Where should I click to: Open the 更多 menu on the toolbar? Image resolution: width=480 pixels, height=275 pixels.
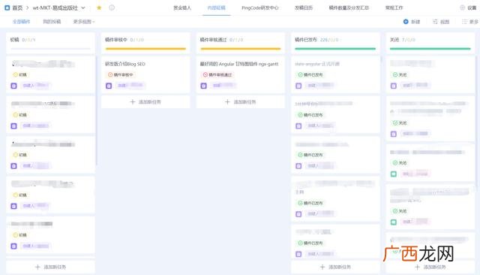pos(470,22)
